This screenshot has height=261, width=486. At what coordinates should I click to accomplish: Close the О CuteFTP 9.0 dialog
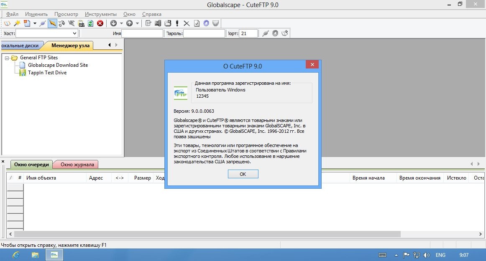pos(312,64)
